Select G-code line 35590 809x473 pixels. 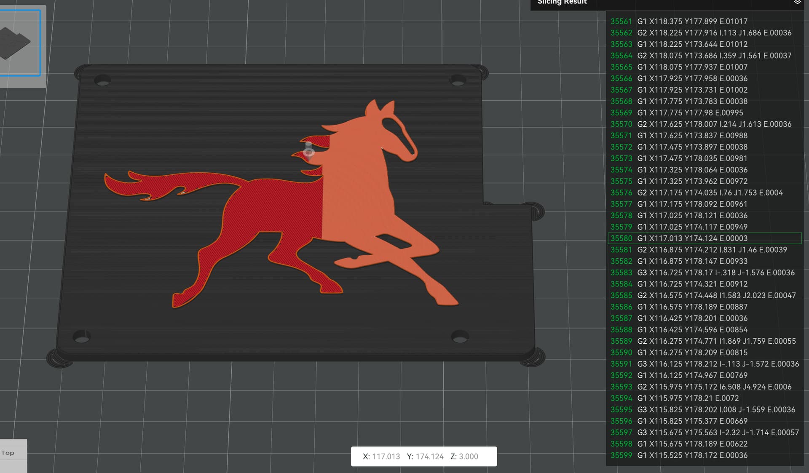(705, 352)
